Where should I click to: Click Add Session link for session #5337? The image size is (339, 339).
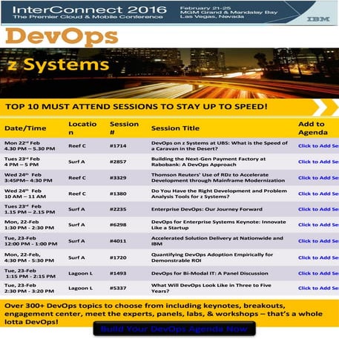coord(318,288)
